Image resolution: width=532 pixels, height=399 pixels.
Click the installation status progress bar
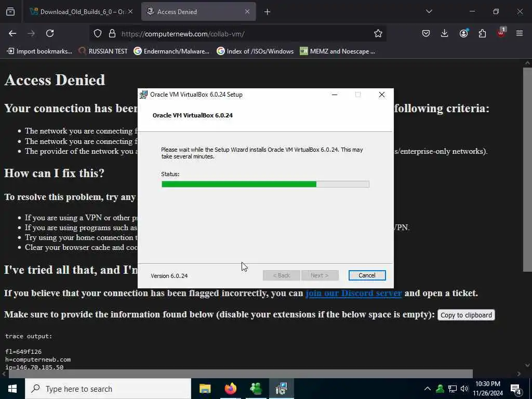click(265, 184)
